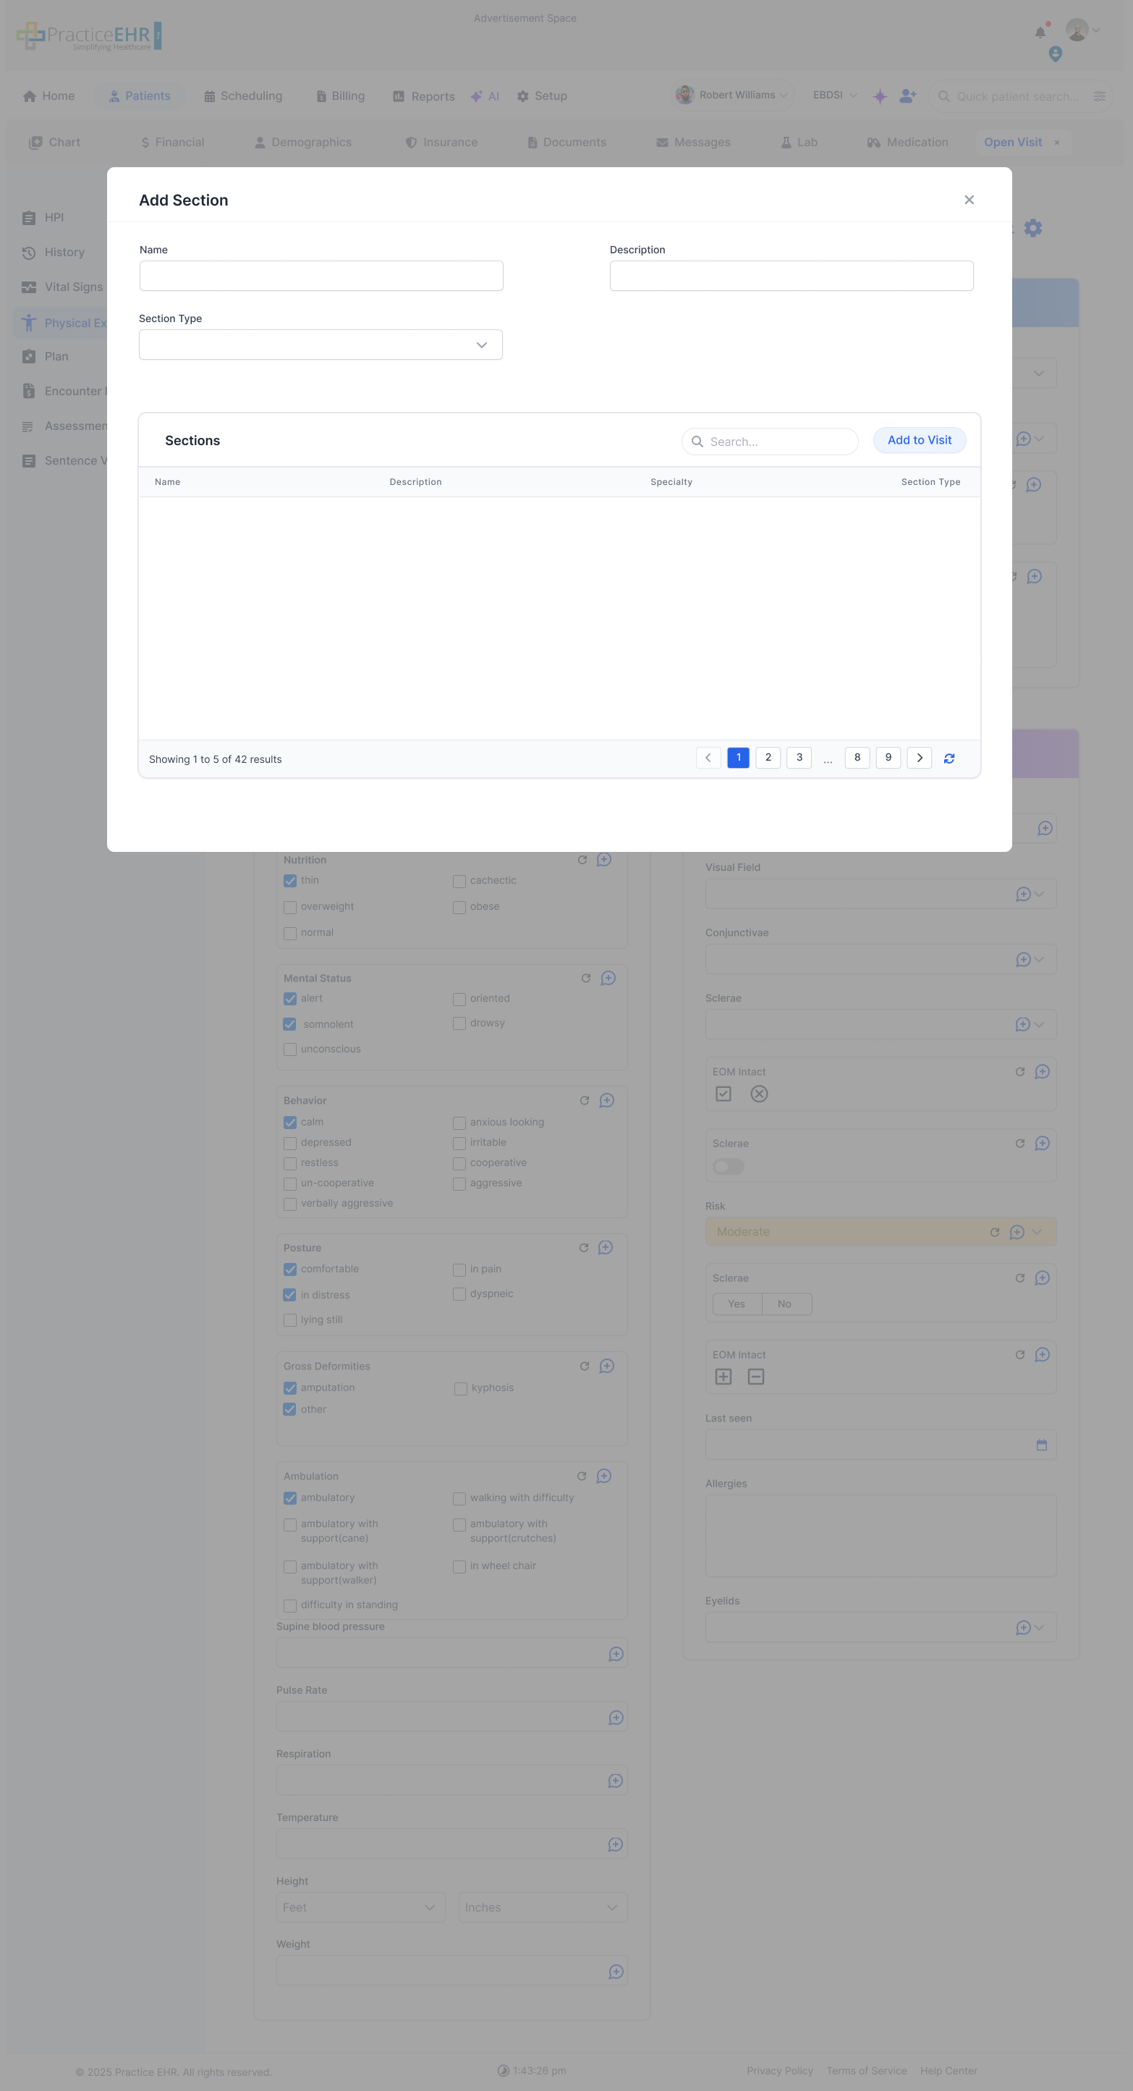Image resolution: width=1133 pixels, height=2091 pixels.
Task: Open the Billing menu
Action: [x=340, y=96]
